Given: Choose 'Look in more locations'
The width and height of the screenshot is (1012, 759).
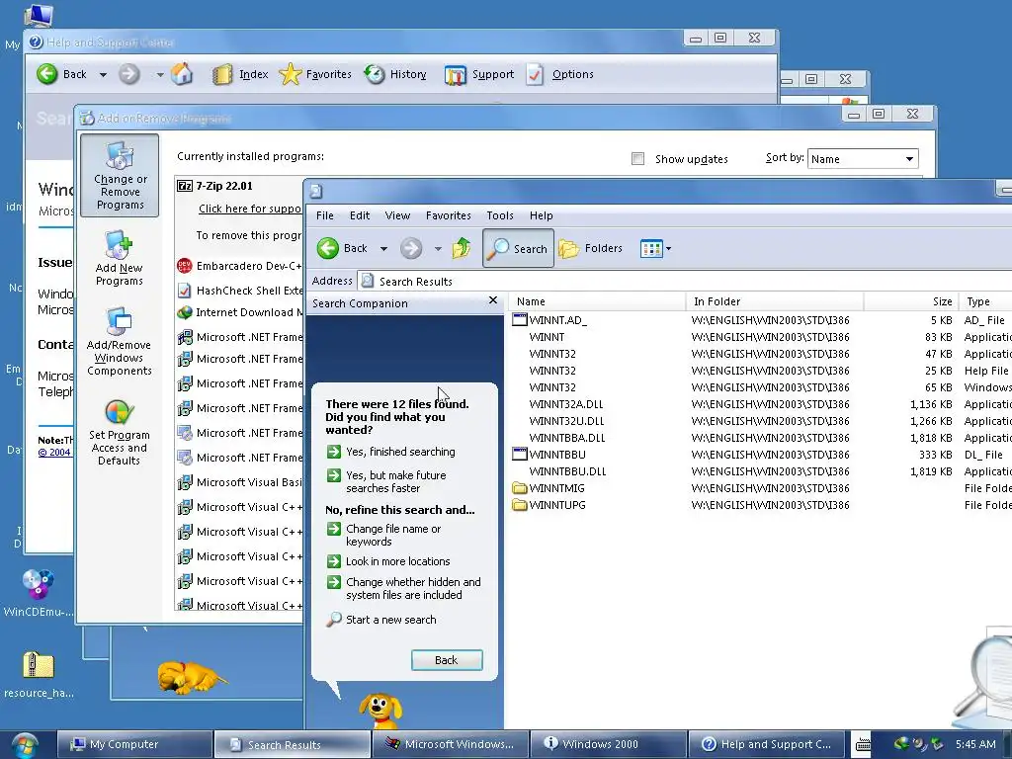Looking at the screenshot, I should click(x=388, y=561).
